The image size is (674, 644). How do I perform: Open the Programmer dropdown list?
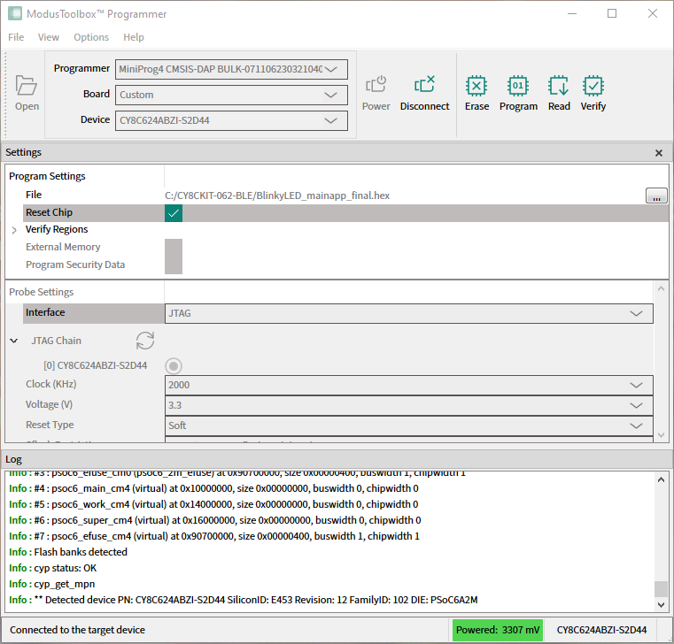(x=231, y=69)
